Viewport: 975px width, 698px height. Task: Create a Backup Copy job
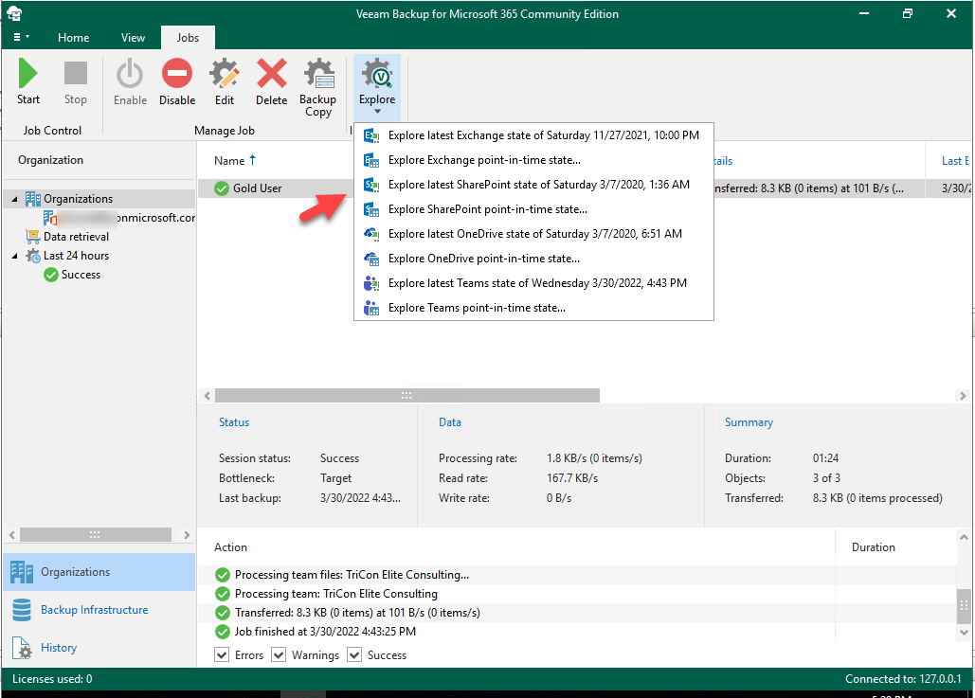click(317, 87)
